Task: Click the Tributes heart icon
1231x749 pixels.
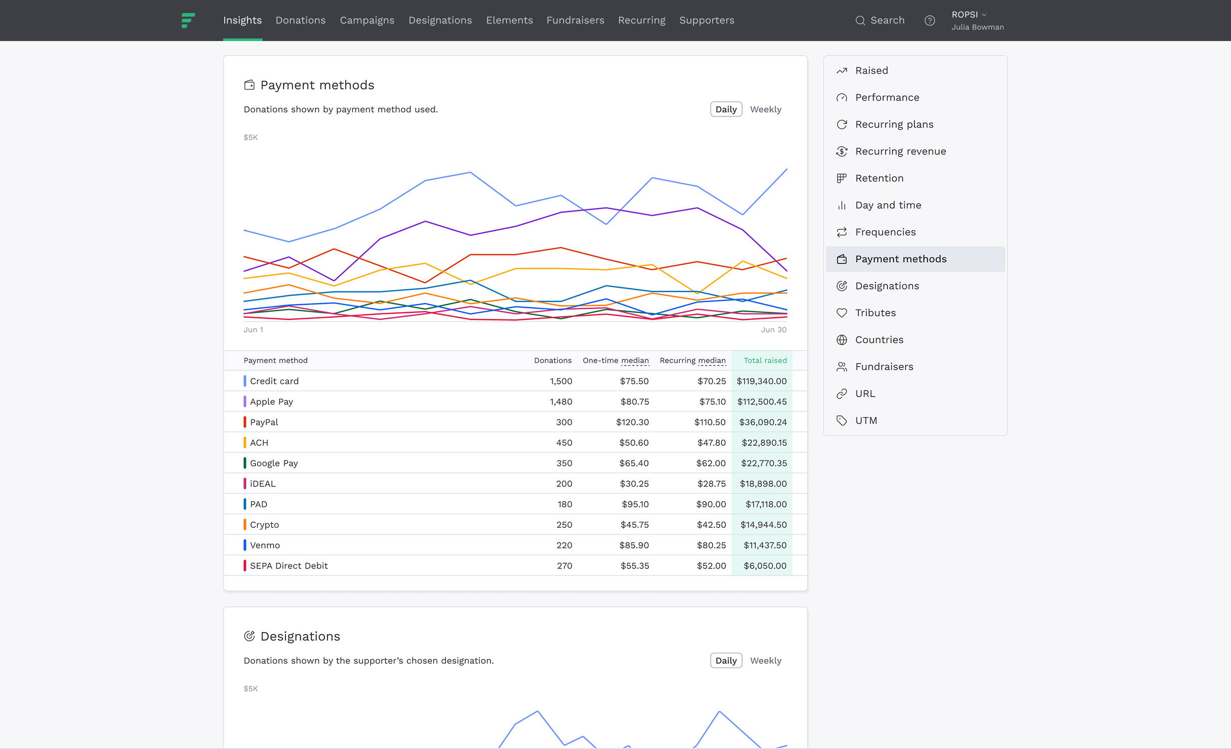Action: [x=841, y=313]
